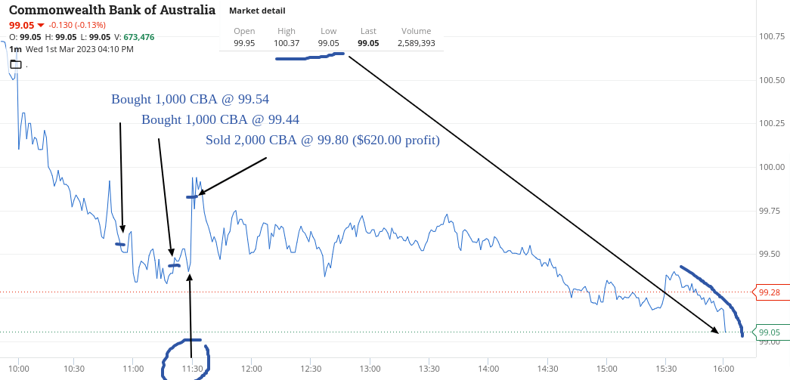Click the 99.50 price axis label
The width and height of the screenshot is (790, 380).
[770, 255]
